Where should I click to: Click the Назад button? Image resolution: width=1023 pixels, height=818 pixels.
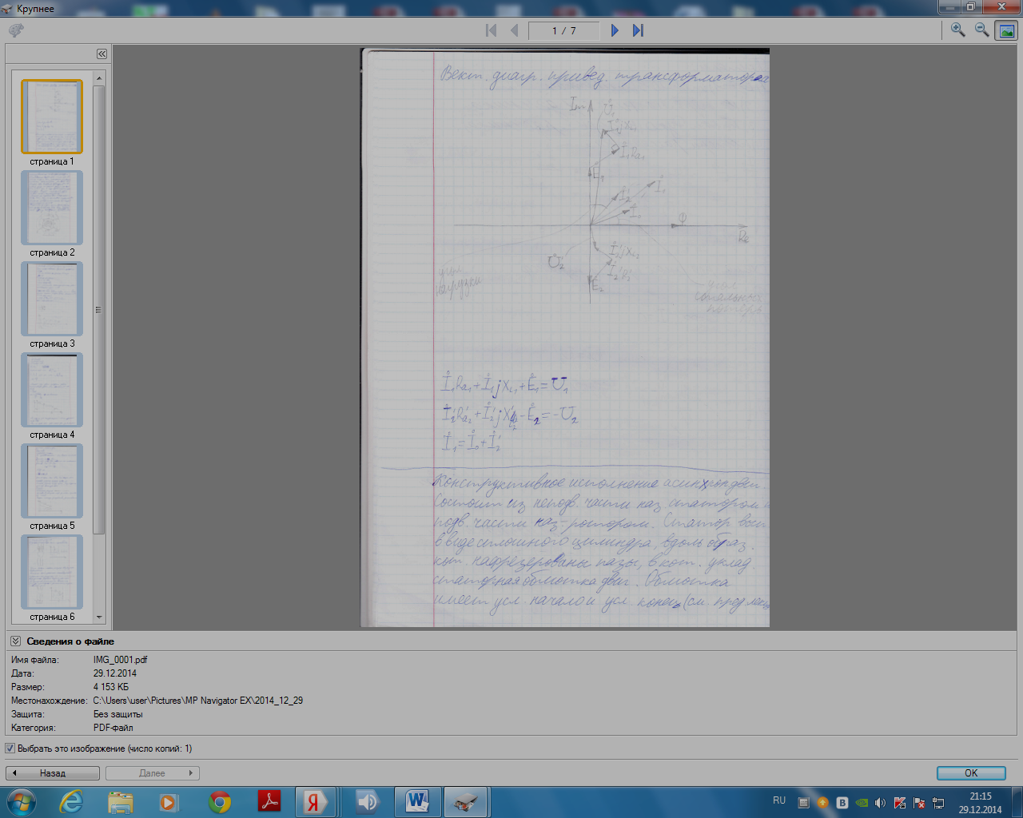tap(53, 773)
